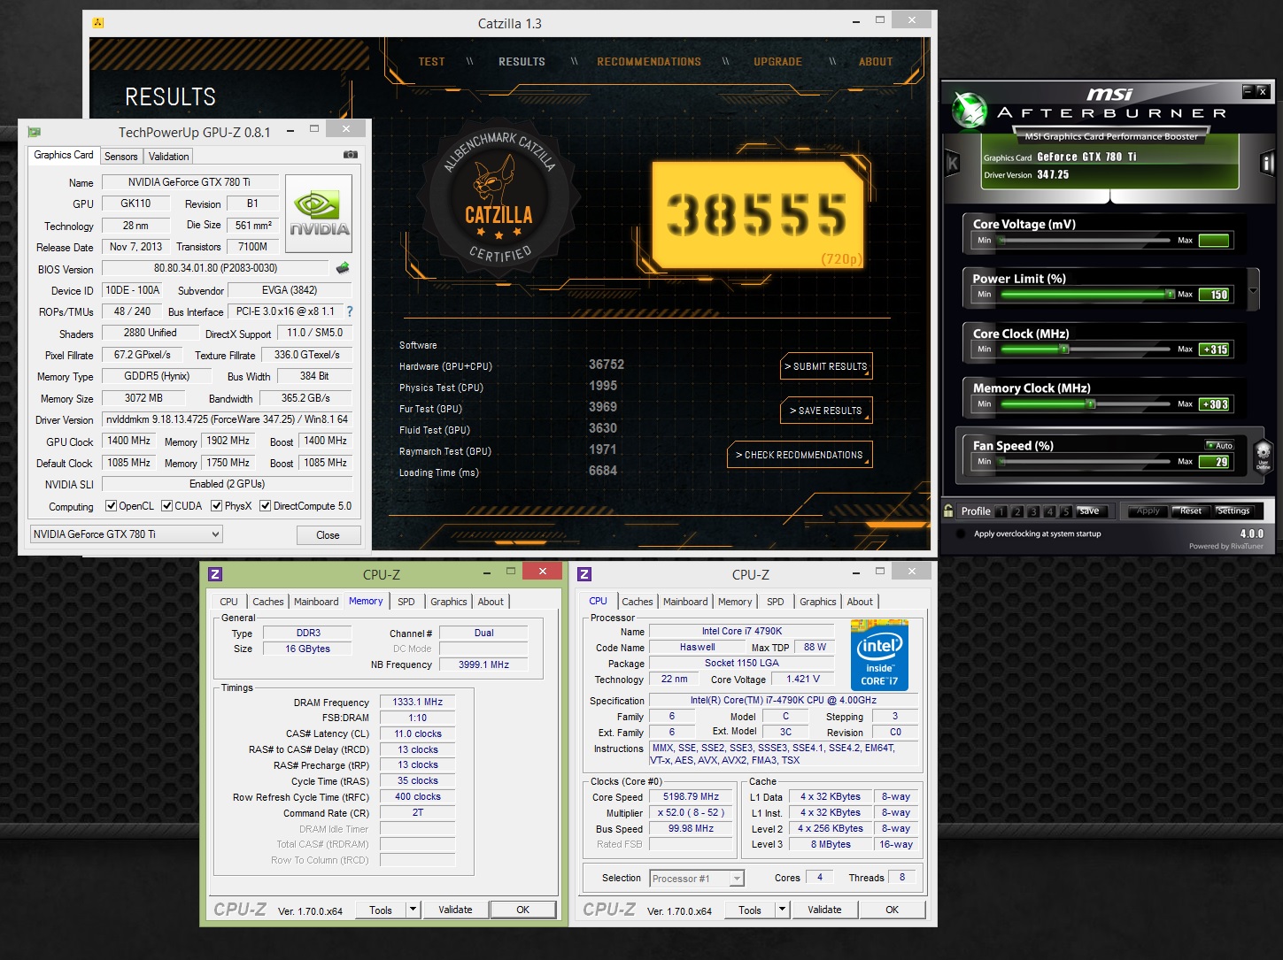
Task: Enable Apply overclocking at system startup
Action: 961,534
